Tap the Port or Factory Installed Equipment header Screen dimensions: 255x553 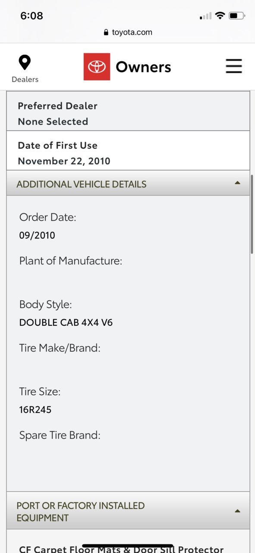pos(128,511)
